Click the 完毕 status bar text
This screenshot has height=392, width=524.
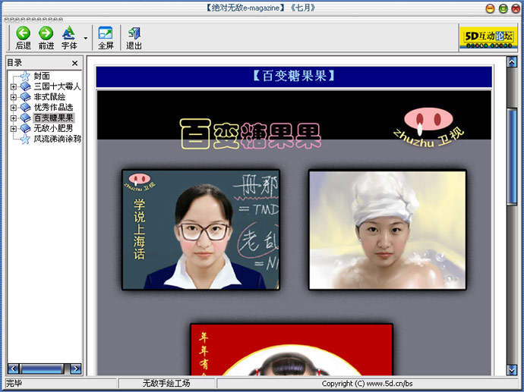[x=14, y=384]
